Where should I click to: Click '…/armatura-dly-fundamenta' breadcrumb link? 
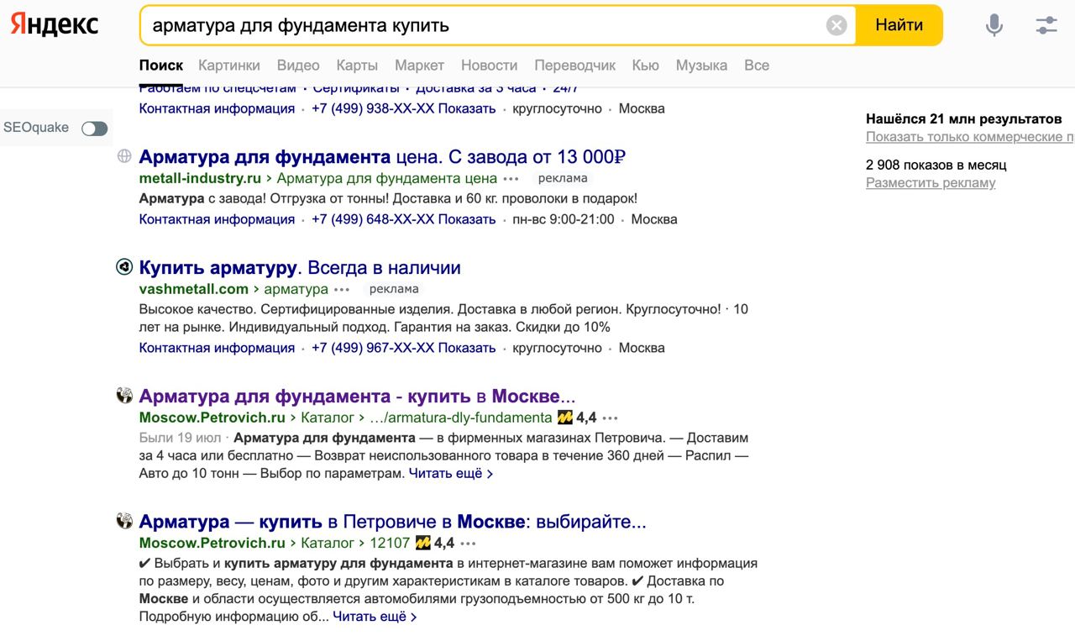tap(461, 418)
